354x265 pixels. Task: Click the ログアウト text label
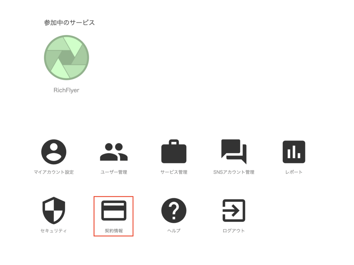pos(234,230)
